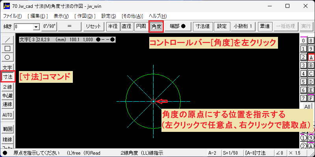This screenshot has width=315, height=157.
Task: Open the 傾き angle dropdown arrow
Action: click(36, 27)
